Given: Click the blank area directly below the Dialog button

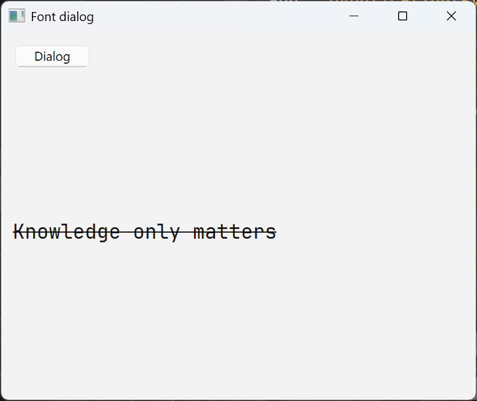Looking at the screenshot, I should click(x=52, y=102).
